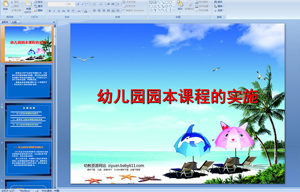Close the slides thumbnail pane
The image size is (300, 192).
coord(54,22)
